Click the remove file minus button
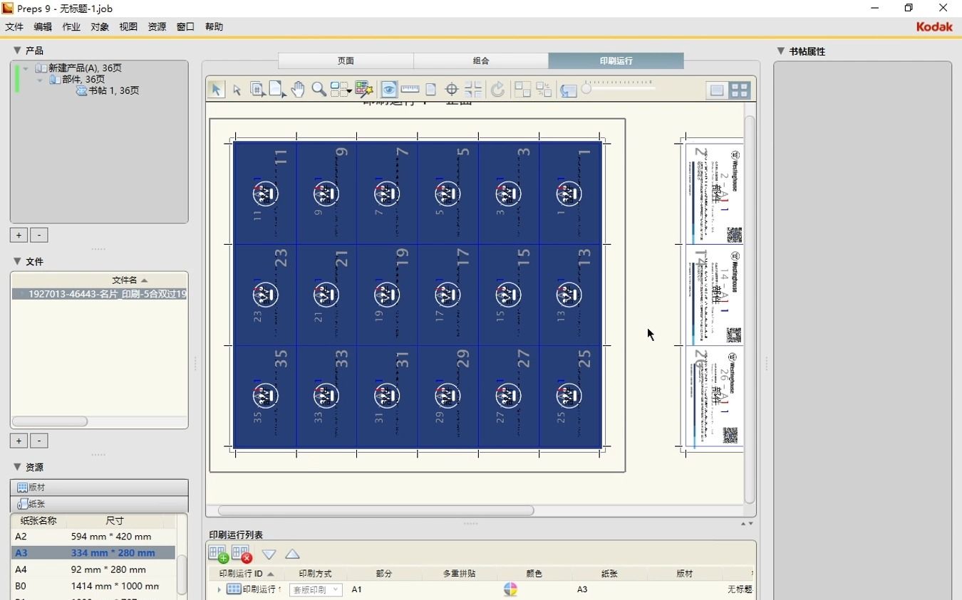 click(x=39, y=441)
